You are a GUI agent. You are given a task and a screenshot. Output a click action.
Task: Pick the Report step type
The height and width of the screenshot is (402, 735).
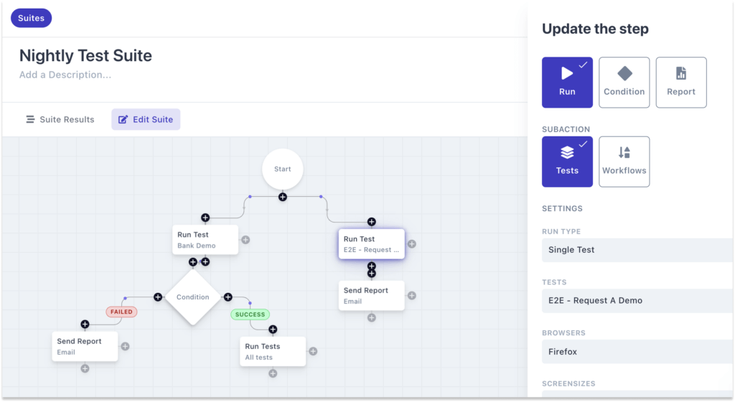[680, 83]
